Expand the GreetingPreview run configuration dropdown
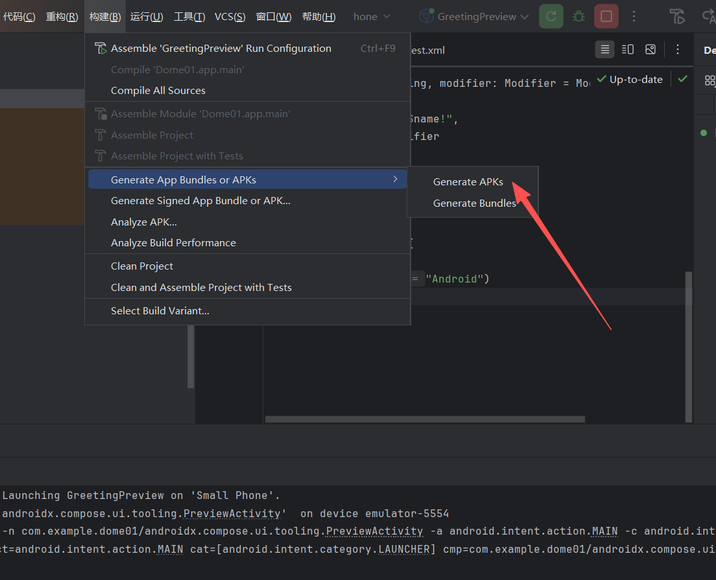Screen dimensions: 716x580 pyautogui.click(x=473, y=16)
